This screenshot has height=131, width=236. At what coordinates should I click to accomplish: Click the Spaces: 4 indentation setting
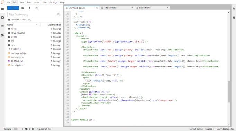pyautogui.click(x=209, y=129)
